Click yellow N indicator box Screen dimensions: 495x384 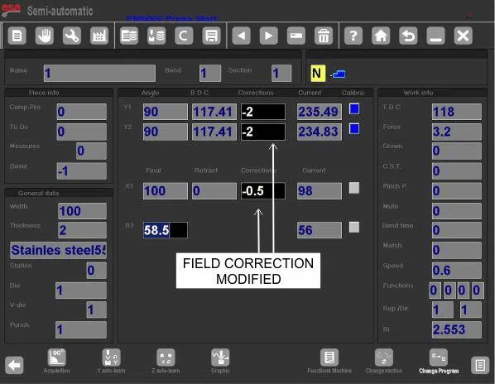click(x=318, y=74)
